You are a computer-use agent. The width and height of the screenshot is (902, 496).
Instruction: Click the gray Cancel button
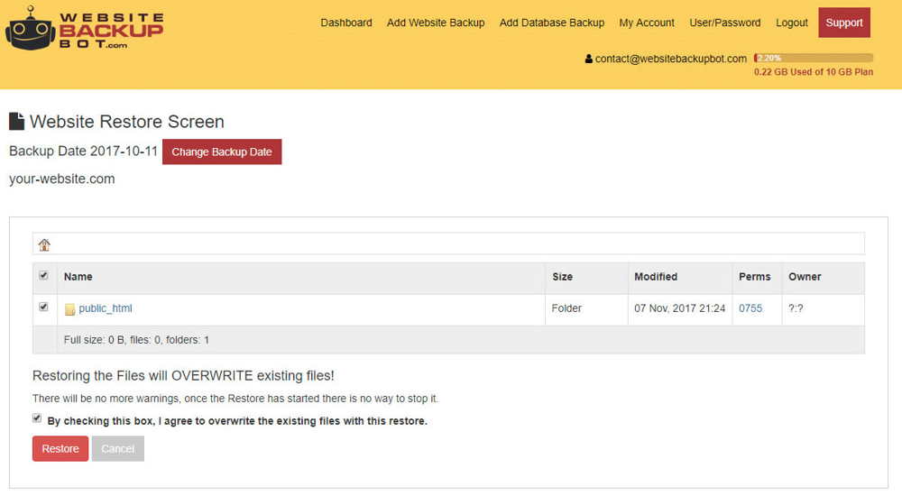pos(117,448)
